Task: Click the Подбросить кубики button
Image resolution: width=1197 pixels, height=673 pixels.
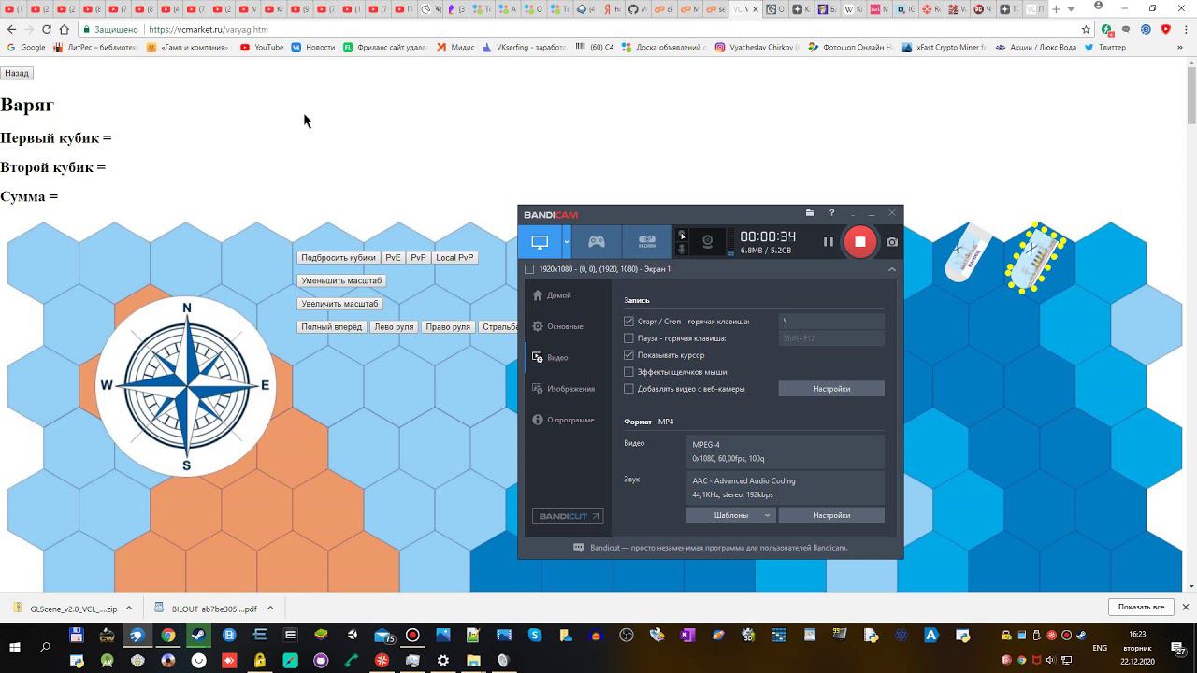Action: point(339,258)
